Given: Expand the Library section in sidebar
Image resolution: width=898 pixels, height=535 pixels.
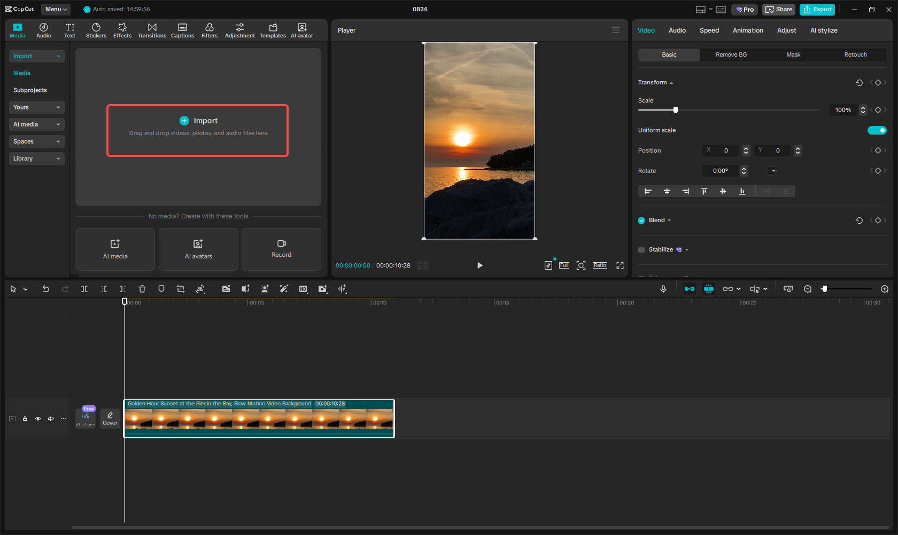Looking at the screenshot, I should (x=36, y=159).
